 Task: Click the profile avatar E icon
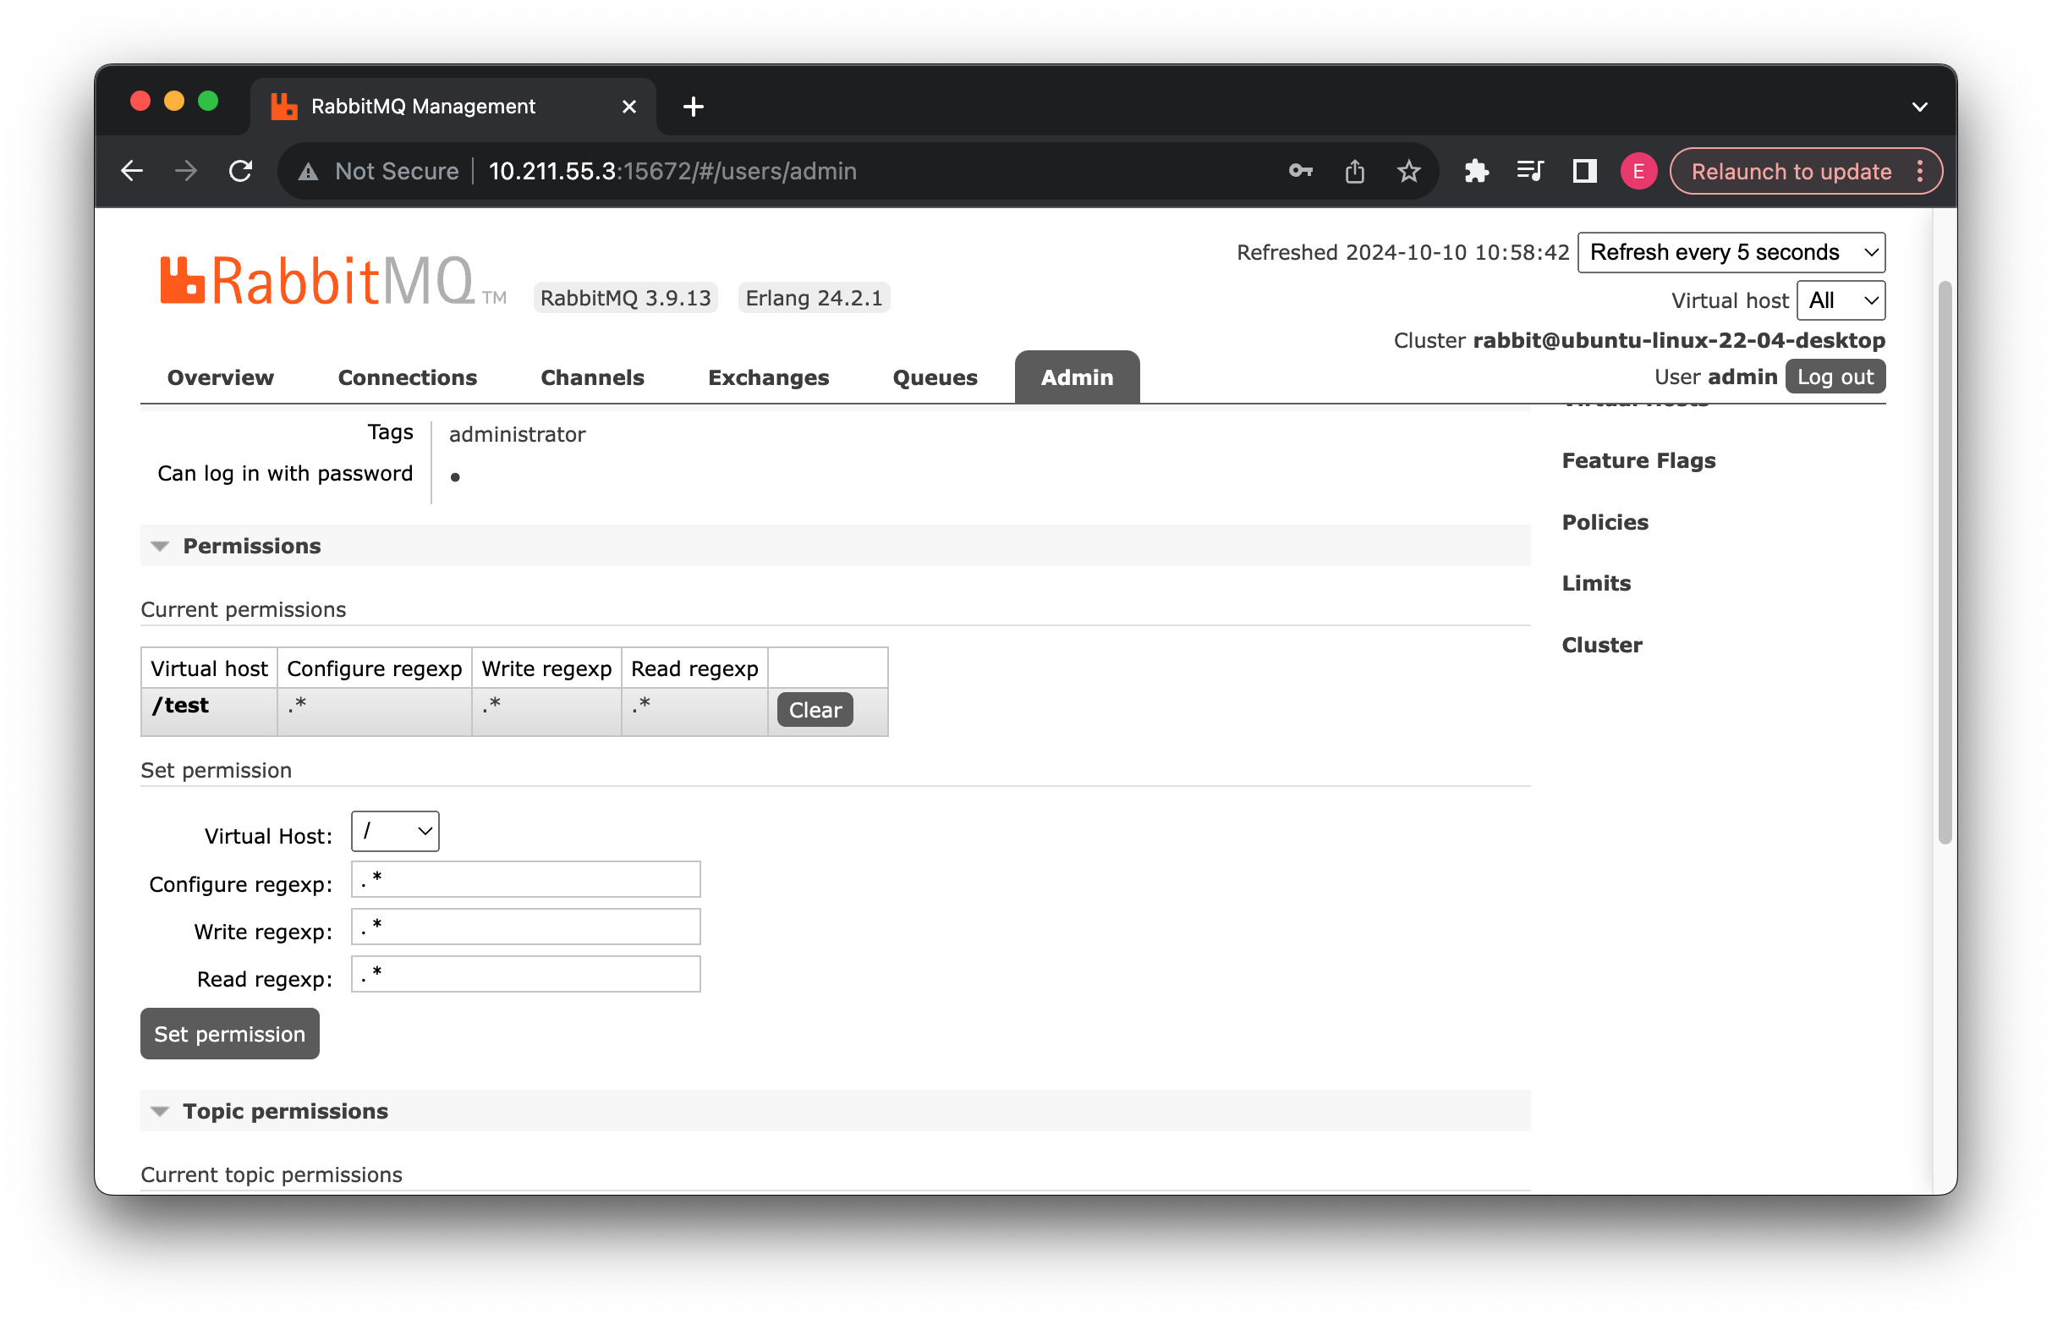[x=1638, y=172]
